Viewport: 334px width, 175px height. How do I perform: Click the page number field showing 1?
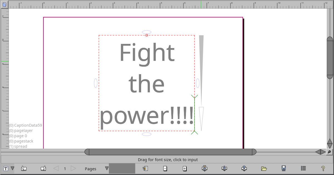pyautogui.click(x=65, y=168)
